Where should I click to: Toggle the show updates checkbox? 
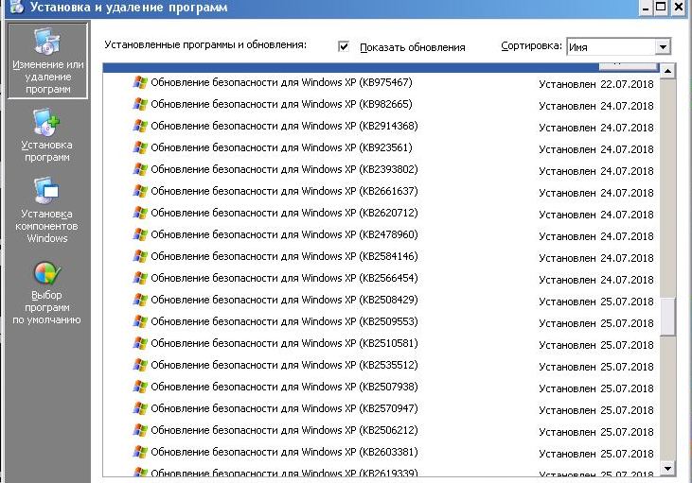(x=344, y=46)
